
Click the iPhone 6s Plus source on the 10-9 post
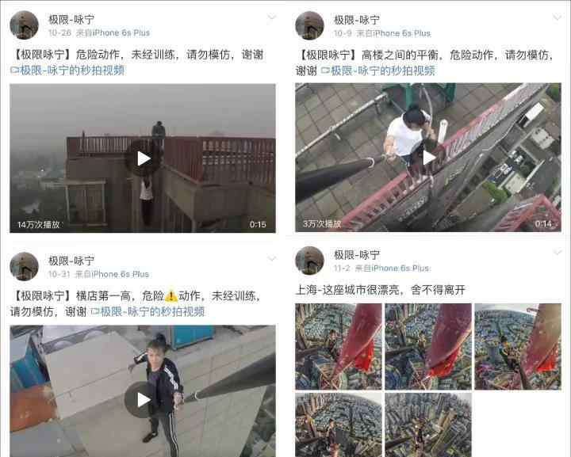coord(394,33)
